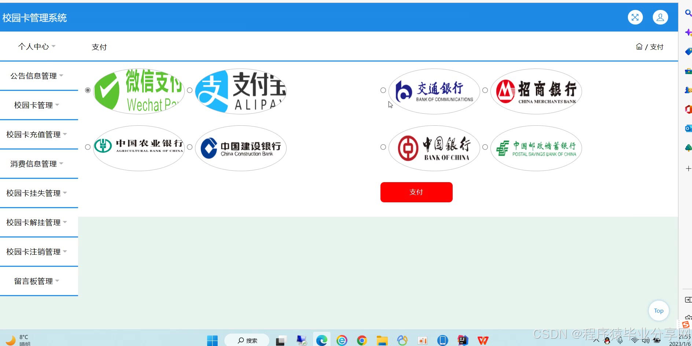Open the Copilot sparkle icon in sidebar
This screenshot has height=346, width=692.
(688, 32)
